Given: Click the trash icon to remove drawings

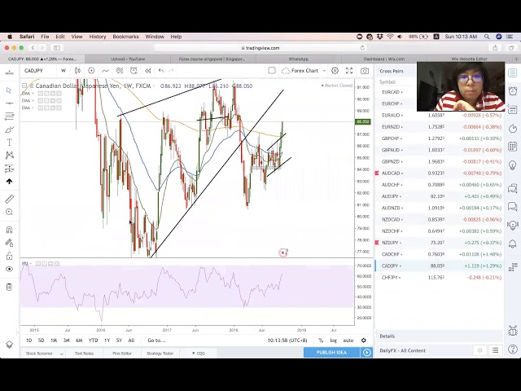Looking at the screenshot, I should [x=9, y=287].
